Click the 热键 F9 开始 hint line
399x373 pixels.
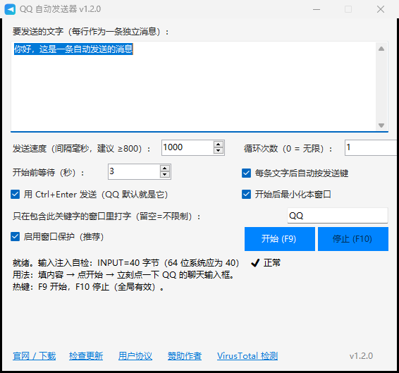(88, 287)
